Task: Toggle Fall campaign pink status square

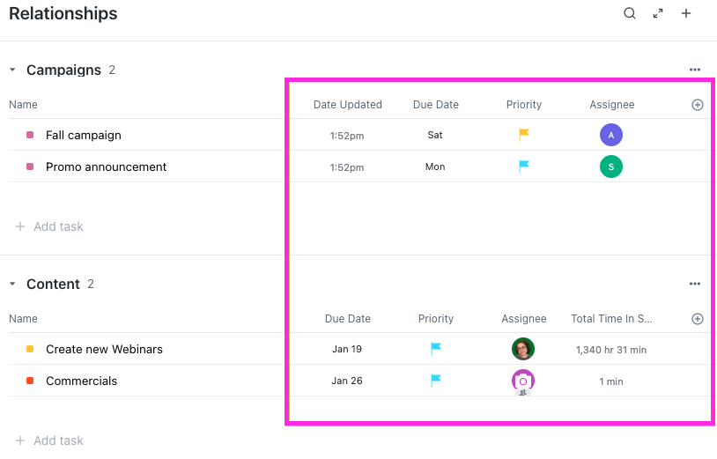Action: point(30,135)
